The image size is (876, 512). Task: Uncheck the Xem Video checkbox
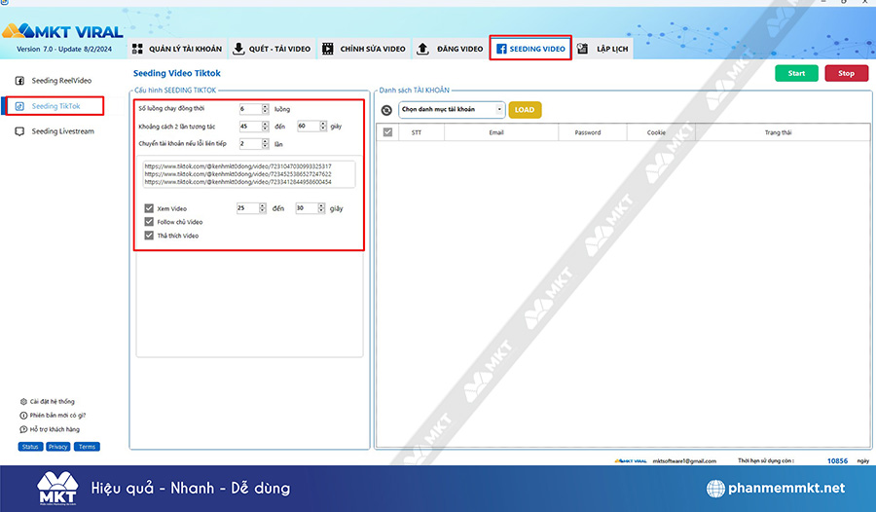[149, 208]
